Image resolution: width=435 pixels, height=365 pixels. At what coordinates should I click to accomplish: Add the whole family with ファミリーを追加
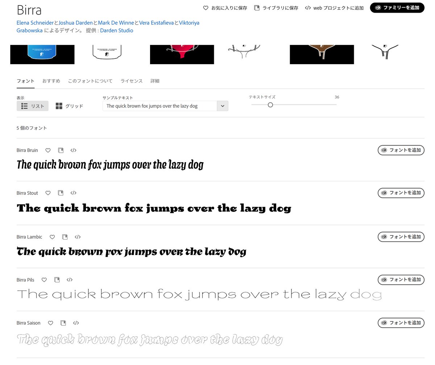click(x=397, y=8)
